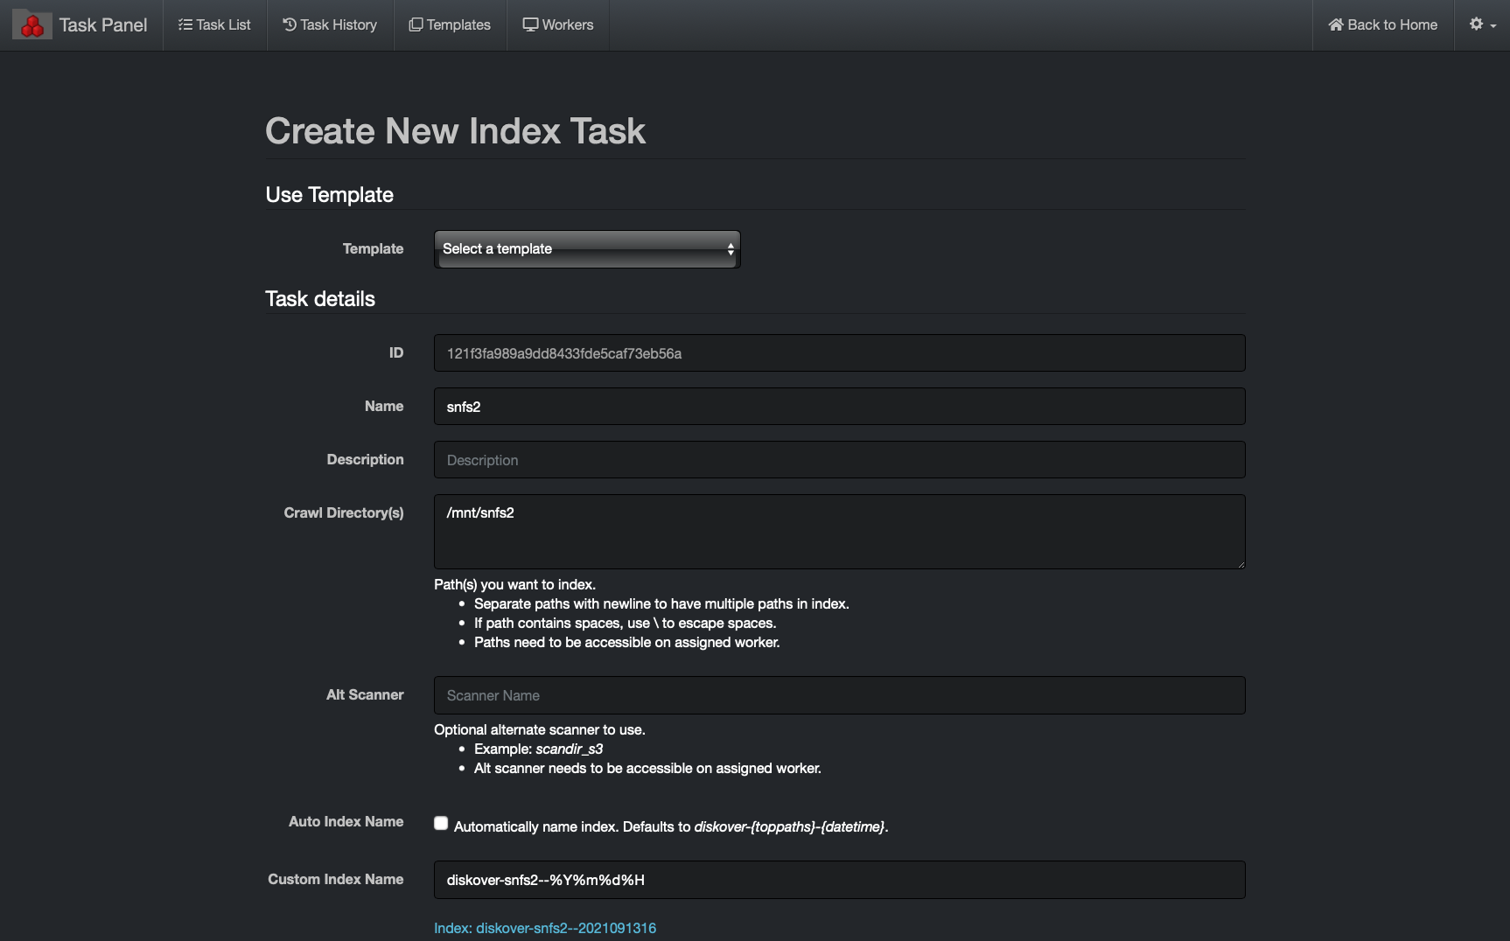Click the Task History clock icon
1510x941 pixels.
click(x=289, y=24)
